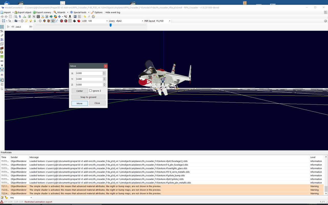Viewport: 328px width, 205px height.
Task: Click the yellow undo arrow icon
Action: (85, 17)
